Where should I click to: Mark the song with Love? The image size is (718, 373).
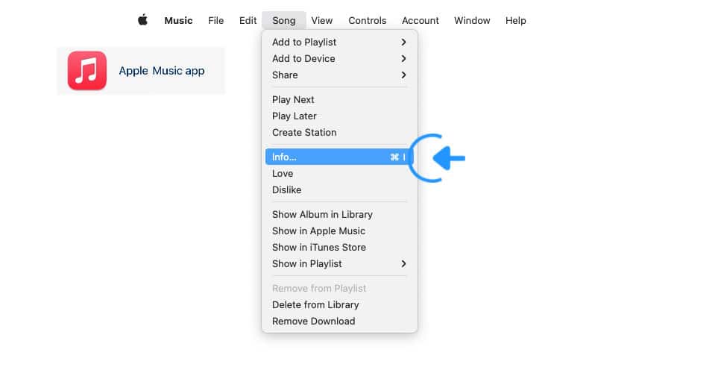point(339,173)
